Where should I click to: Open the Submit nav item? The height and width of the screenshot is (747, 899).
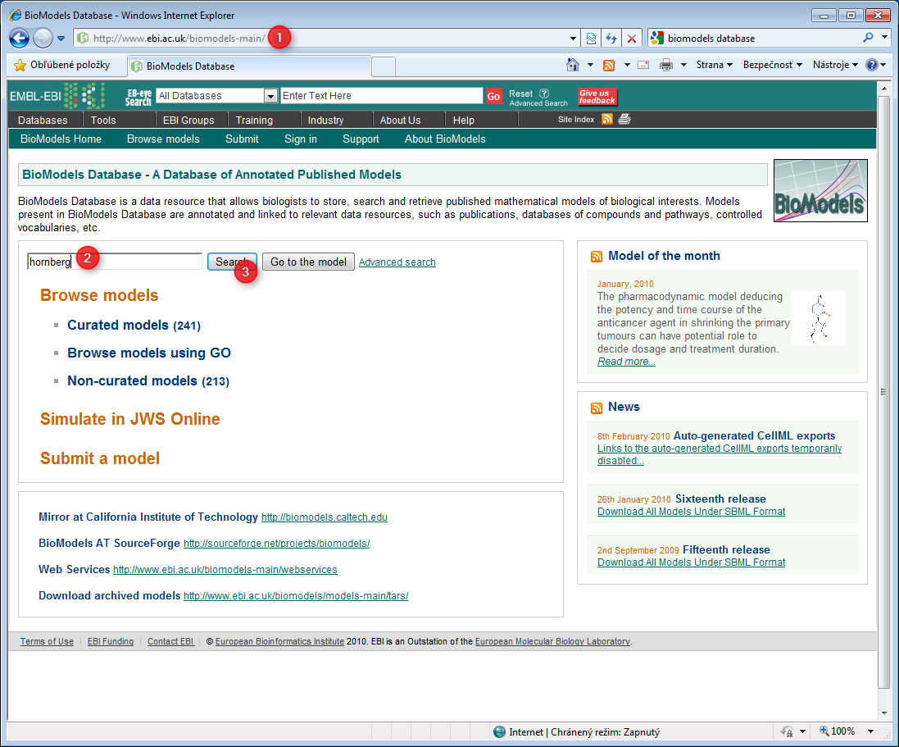click(242, 139)
